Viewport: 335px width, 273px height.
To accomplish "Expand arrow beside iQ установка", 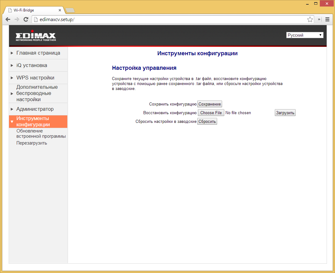I will tap(12, 65).
